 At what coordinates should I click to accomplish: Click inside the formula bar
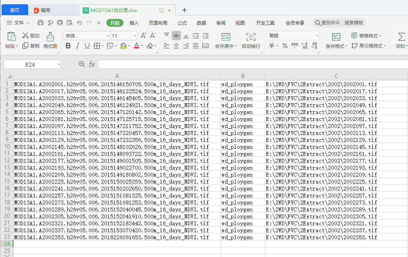pos(253,64)
